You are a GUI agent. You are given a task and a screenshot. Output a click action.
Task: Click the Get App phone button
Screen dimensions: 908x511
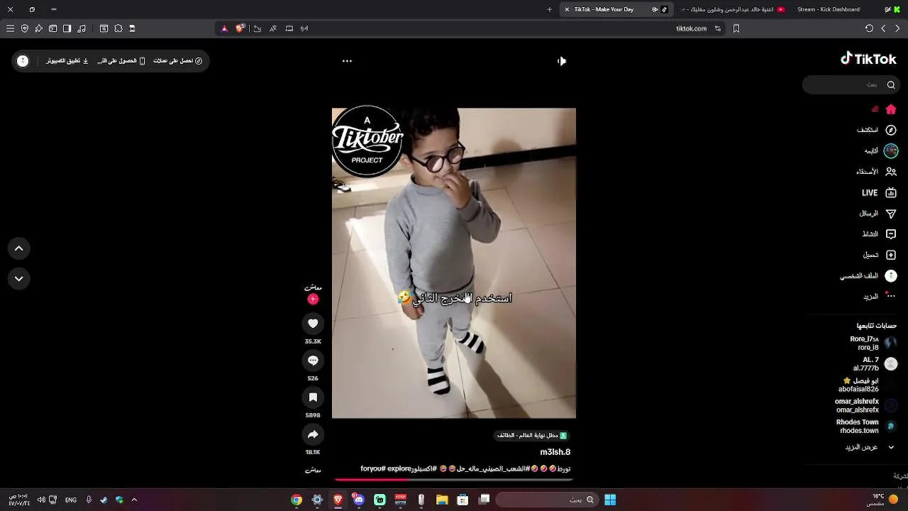pos(121,61)
